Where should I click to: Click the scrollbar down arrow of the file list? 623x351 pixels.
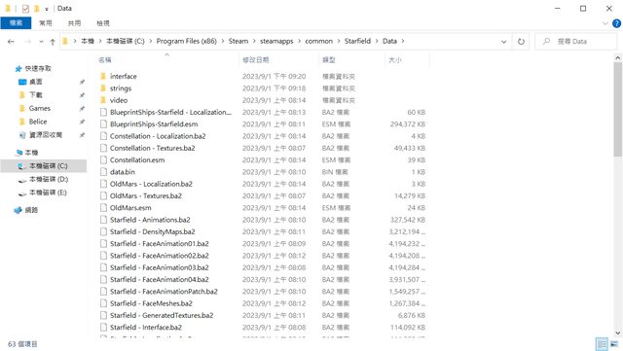tap(617, 333)
